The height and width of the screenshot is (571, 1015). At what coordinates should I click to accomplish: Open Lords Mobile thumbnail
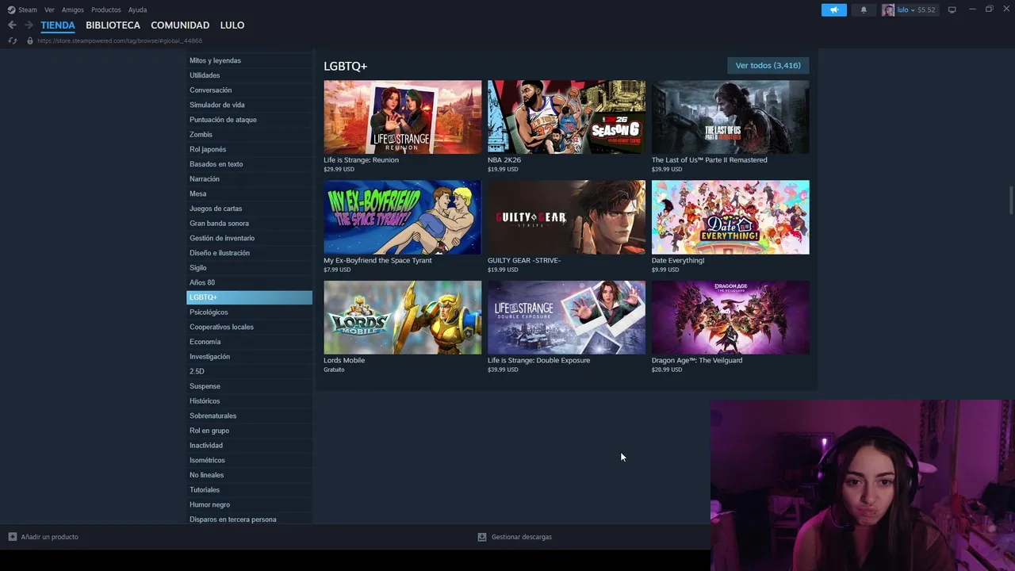[x=402, y=317]
